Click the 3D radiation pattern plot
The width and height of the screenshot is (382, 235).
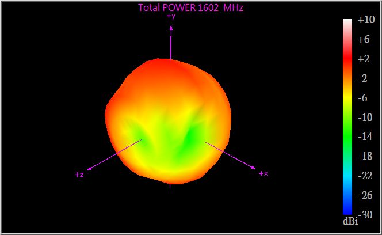pyautogui.click(x=168, y=122)
